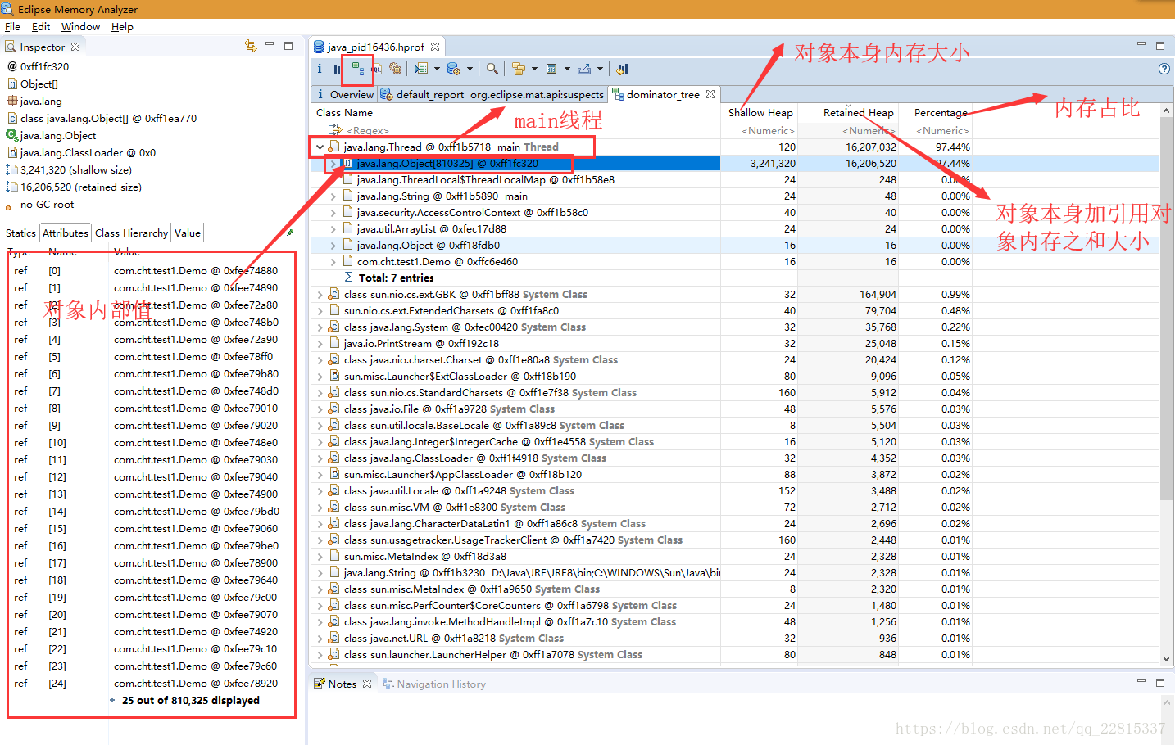Maximize the Inspector panel
Screen dimensions: 1175x745
[288, 46]
